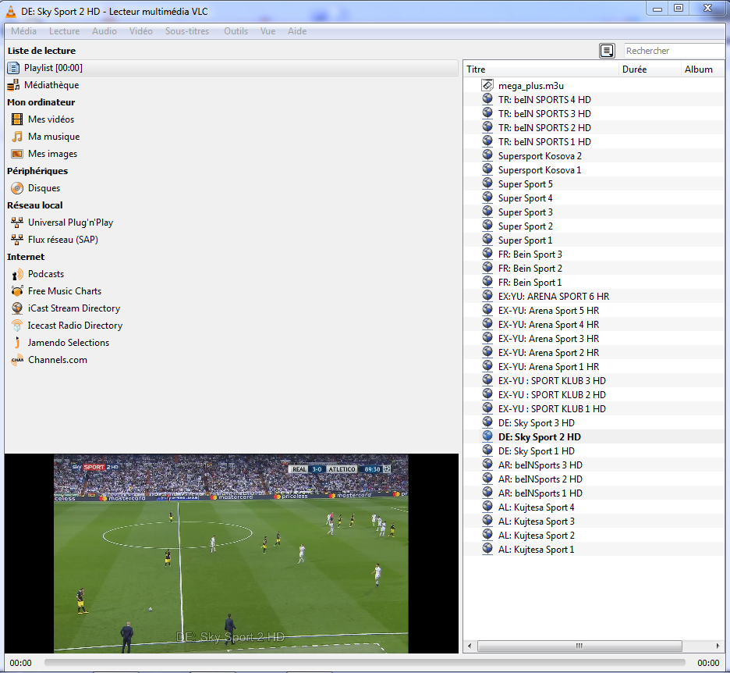Click globe icon beside AL: Kujtesa Sport 1
Image resolution: width=730 pixels, height=673 pixels.
pos(487,549)
